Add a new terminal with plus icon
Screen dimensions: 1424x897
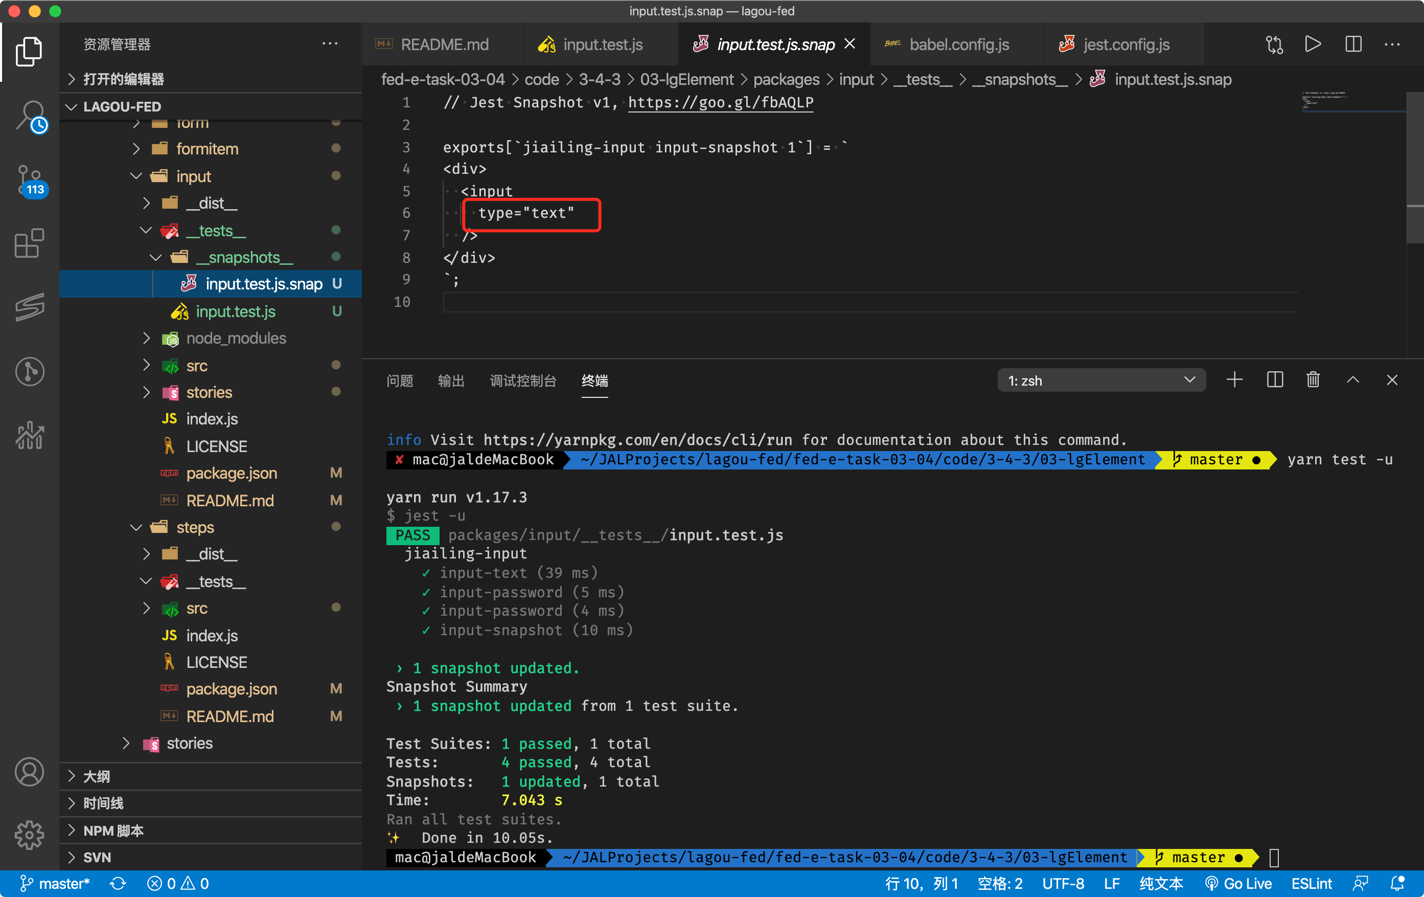pos(1234,380)
